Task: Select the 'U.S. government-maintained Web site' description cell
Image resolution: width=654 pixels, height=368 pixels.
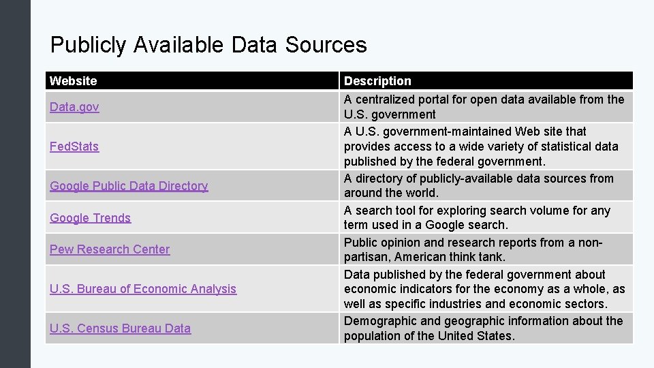Action: [x=481, y=147]
